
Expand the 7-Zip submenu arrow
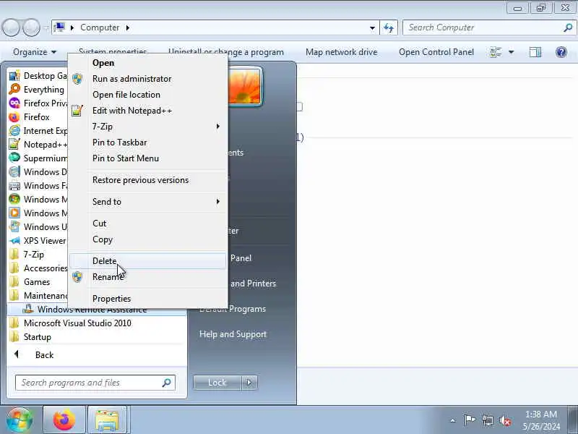click(x=218, y=127)
